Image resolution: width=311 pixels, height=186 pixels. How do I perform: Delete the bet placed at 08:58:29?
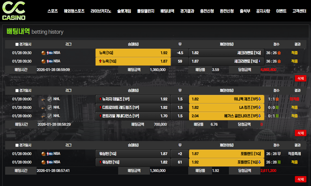coord(301,133)
